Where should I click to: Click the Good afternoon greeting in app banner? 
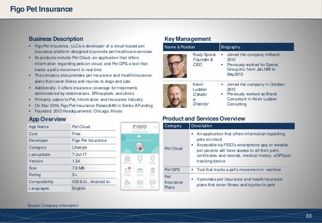pos(139,140)
